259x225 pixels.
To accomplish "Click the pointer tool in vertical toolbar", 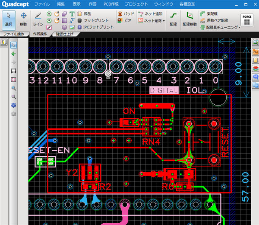I will (13, 45).
